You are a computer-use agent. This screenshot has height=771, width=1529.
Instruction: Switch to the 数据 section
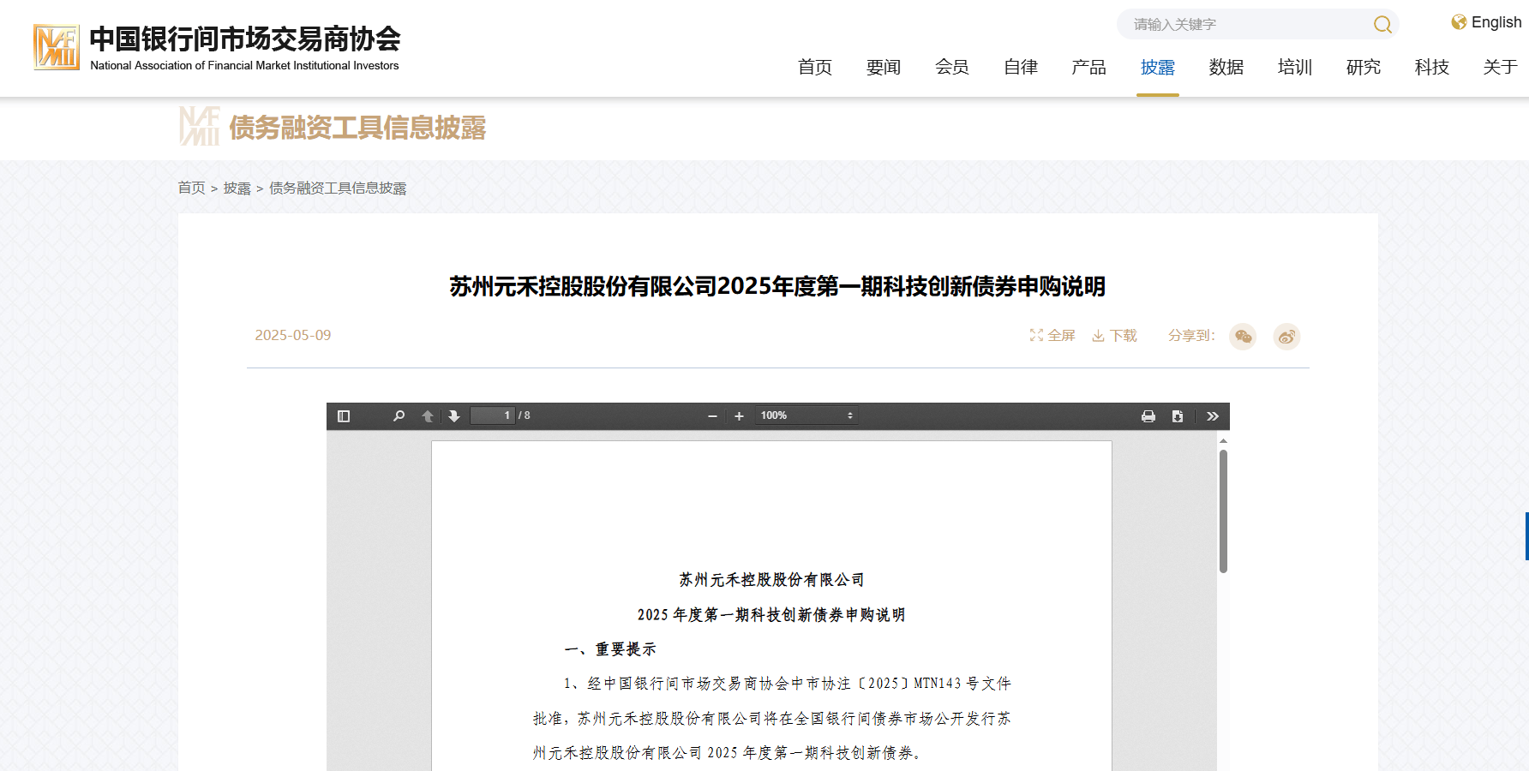pos(1226,67)
